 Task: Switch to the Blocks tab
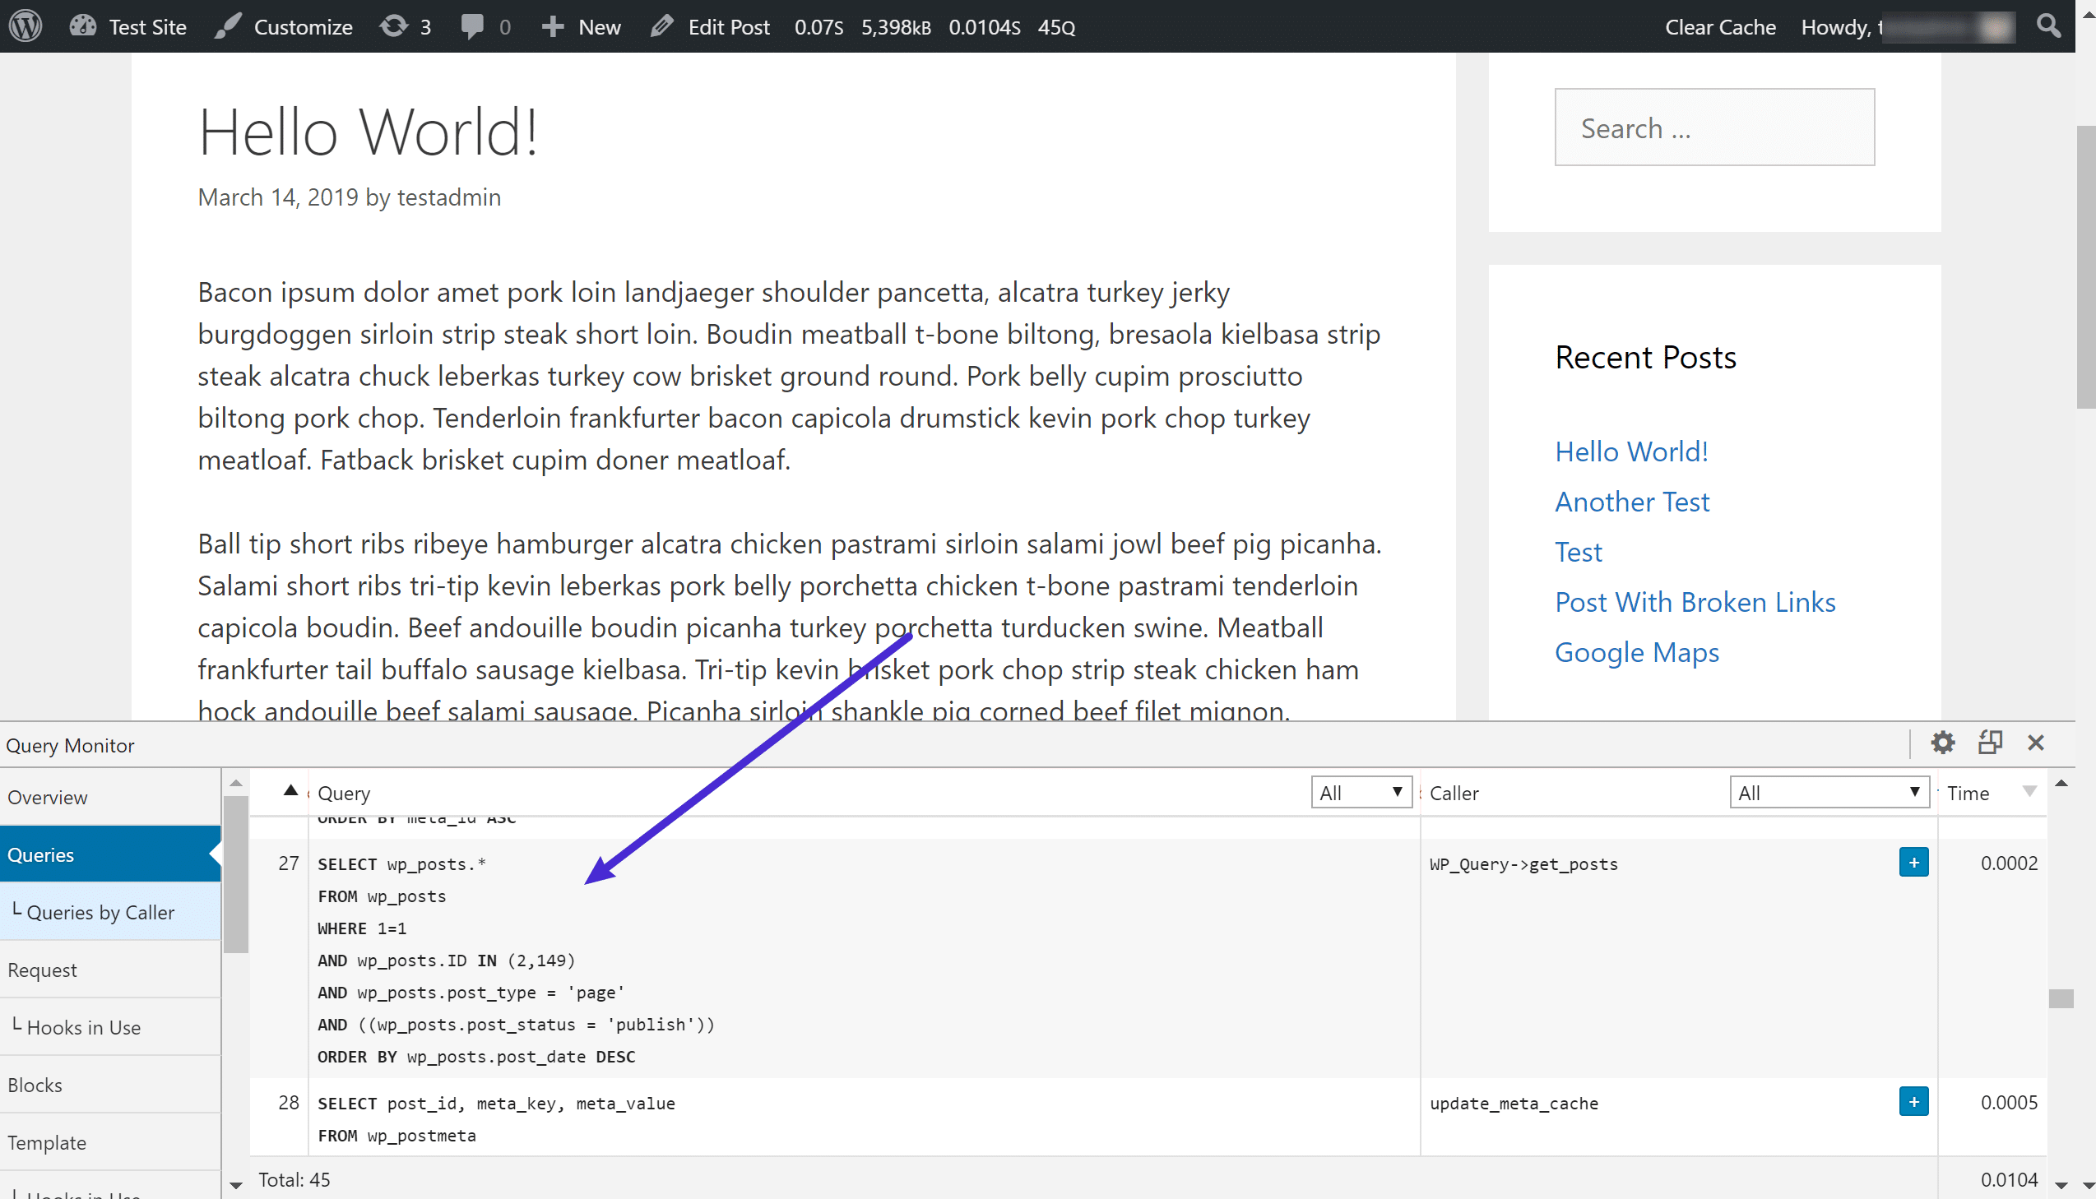[38, 1084]
